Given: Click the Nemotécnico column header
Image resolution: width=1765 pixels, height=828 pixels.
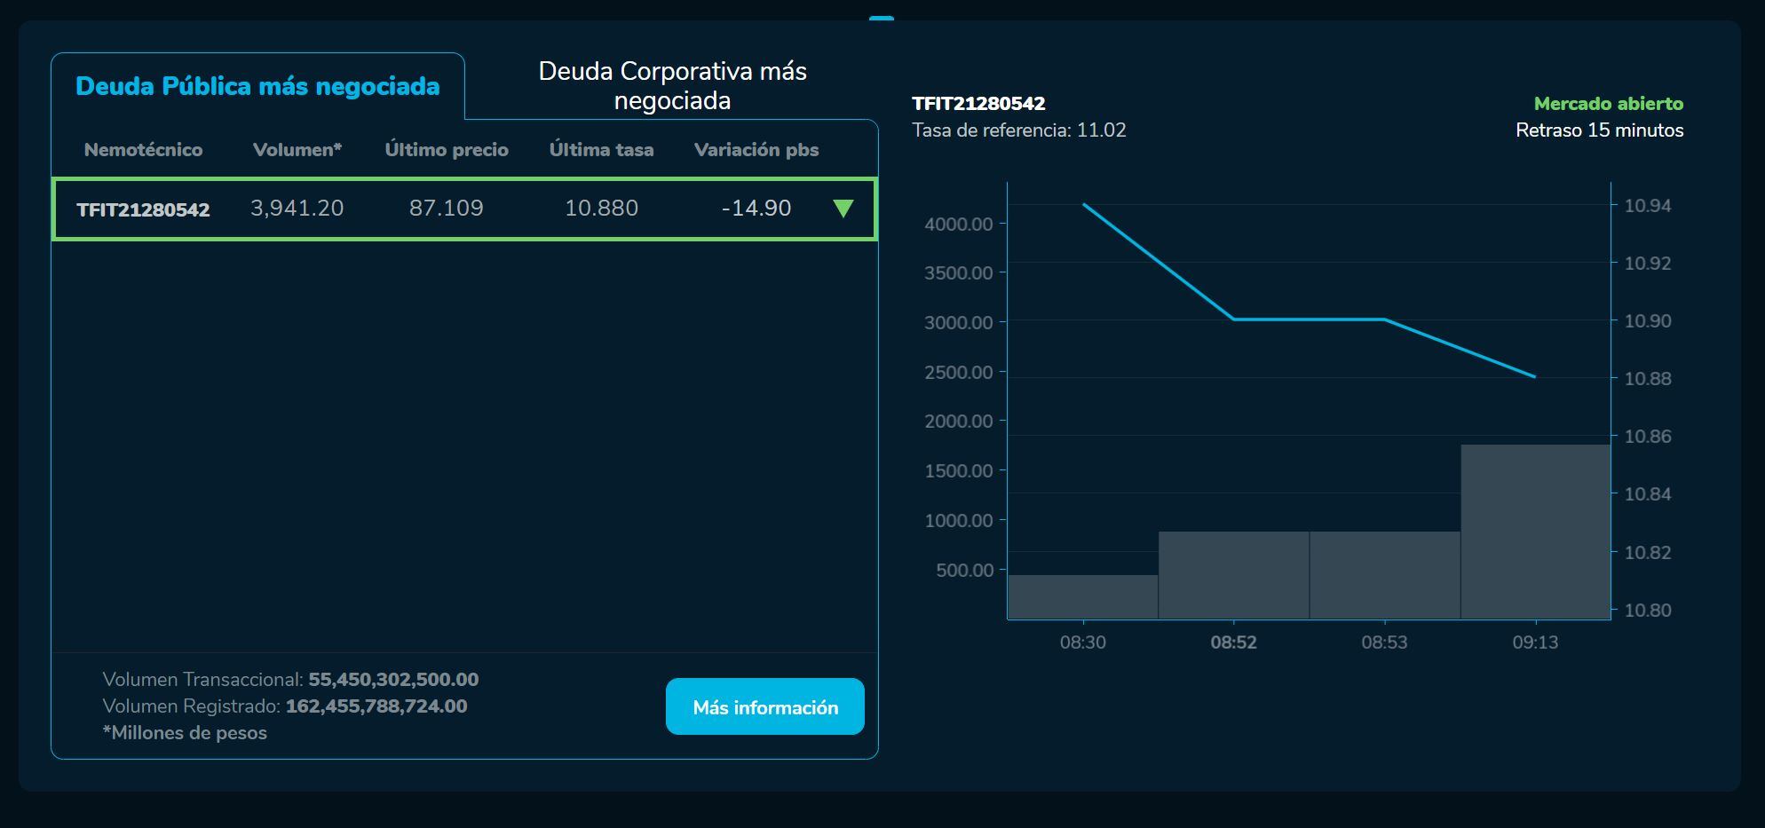Looking at the screenshot, I should click(143, 150).
